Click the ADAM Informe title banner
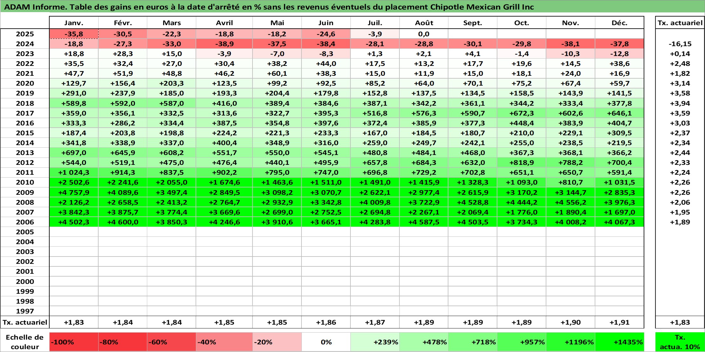Image resolution: width=705 pixels, height=352 pixels. coord(352,7)
